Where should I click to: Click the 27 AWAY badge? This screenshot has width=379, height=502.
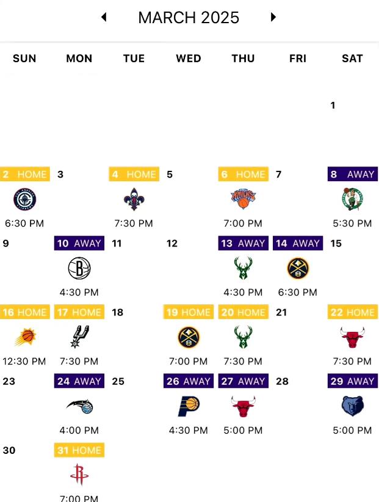click(x=243, y=381)
